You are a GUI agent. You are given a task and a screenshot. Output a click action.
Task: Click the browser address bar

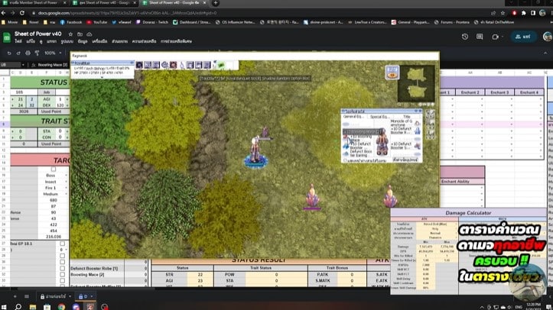pyautogui.click(x=261, y=13)
